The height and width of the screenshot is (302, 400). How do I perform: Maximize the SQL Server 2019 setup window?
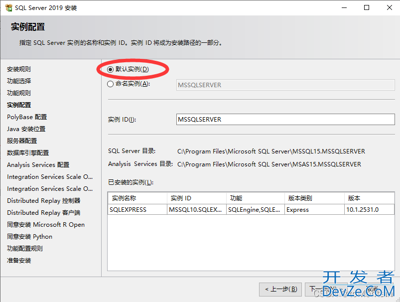pos(366,7)
